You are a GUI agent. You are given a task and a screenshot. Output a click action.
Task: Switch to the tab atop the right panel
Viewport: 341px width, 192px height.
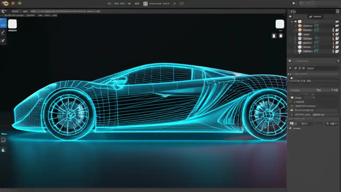(316, 17)
